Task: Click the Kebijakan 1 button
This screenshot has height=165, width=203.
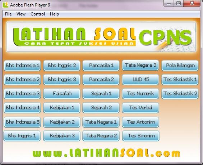Action: tap(62, 108)
